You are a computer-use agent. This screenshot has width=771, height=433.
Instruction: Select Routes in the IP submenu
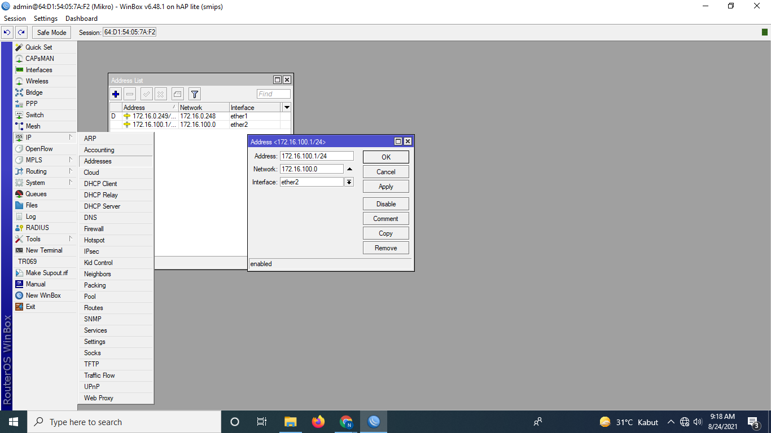tap(116, 308)
